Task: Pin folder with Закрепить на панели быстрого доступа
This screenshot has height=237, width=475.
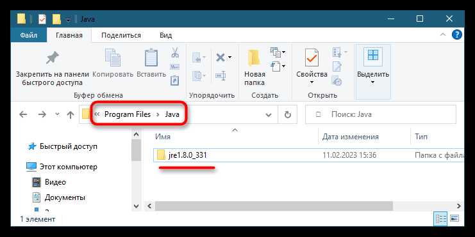Action: (52, 68)
